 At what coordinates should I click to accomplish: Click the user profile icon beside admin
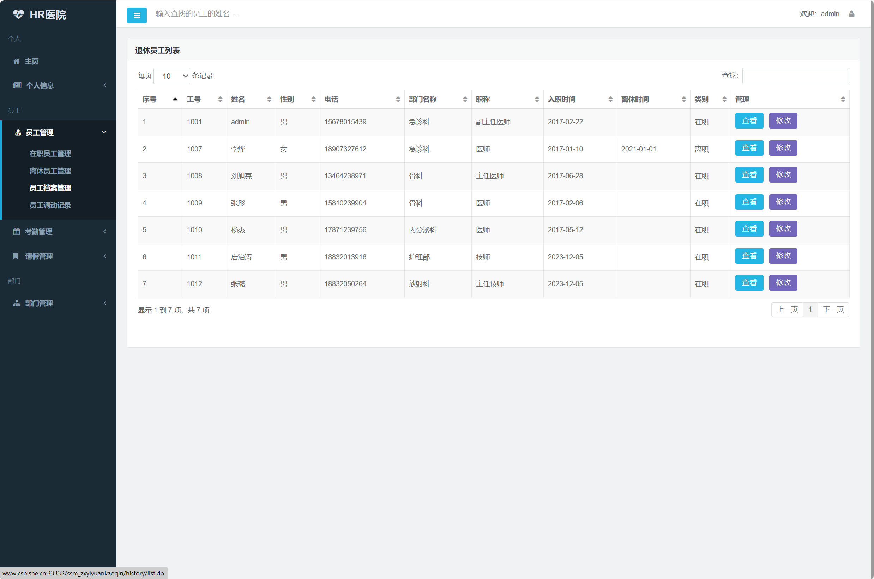coord(851,14)
